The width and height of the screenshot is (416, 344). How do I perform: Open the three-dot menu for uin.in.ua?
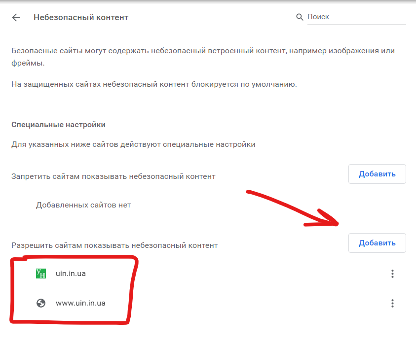point(392,274)
